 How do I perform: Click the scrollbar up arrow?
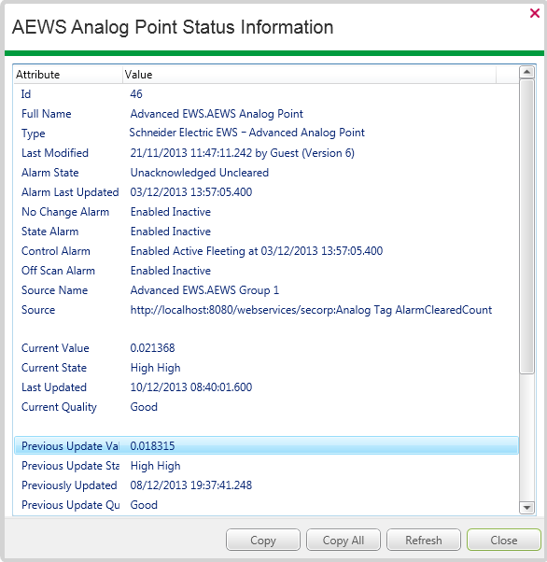tap(526, 73)
